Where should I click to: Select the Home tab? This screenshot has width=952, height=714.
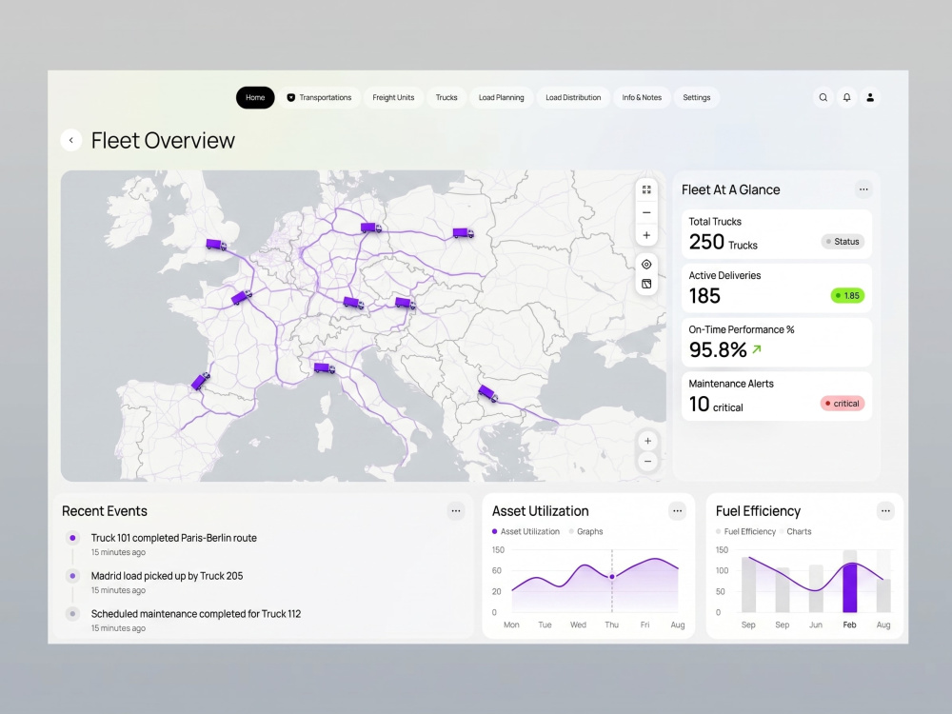point(255,97)
